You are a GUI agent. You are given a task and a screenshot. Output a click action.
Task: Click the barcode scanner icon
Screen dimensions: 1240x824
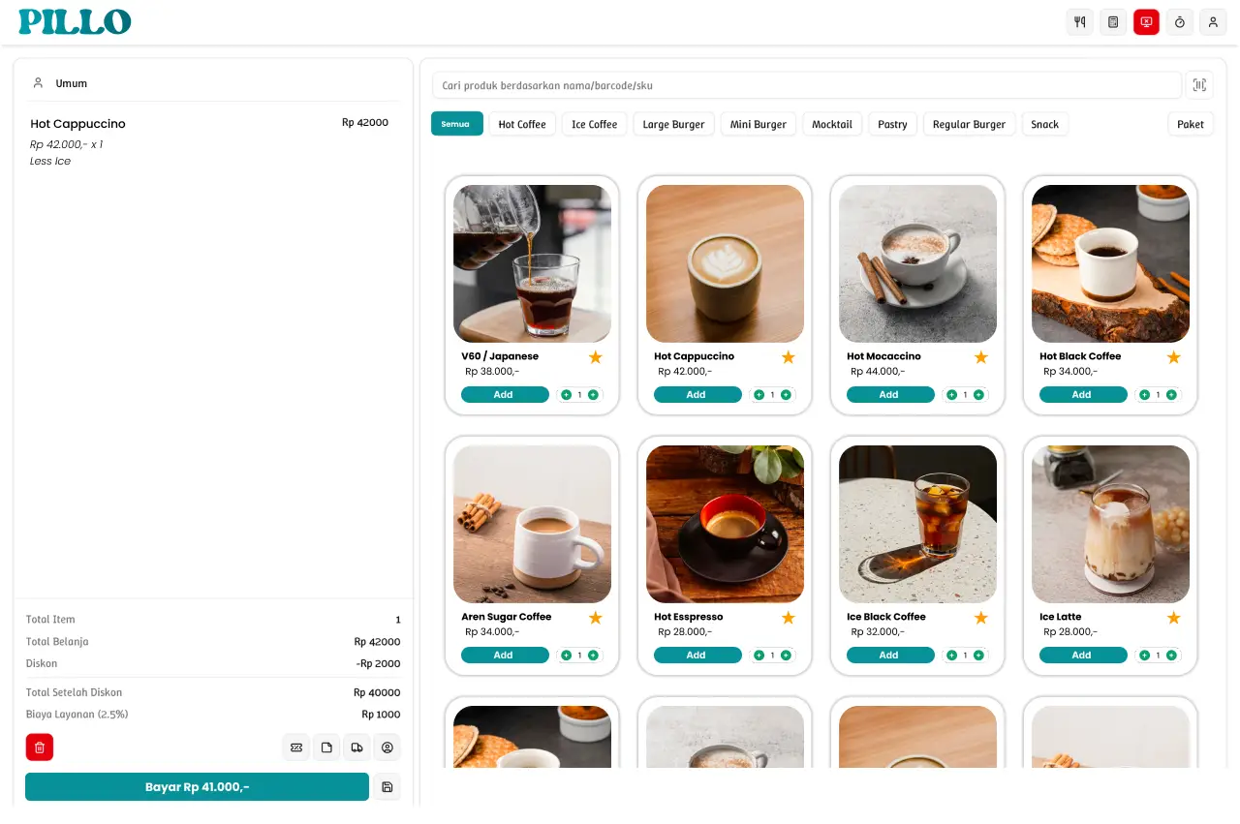click(x=1199, y=85)
